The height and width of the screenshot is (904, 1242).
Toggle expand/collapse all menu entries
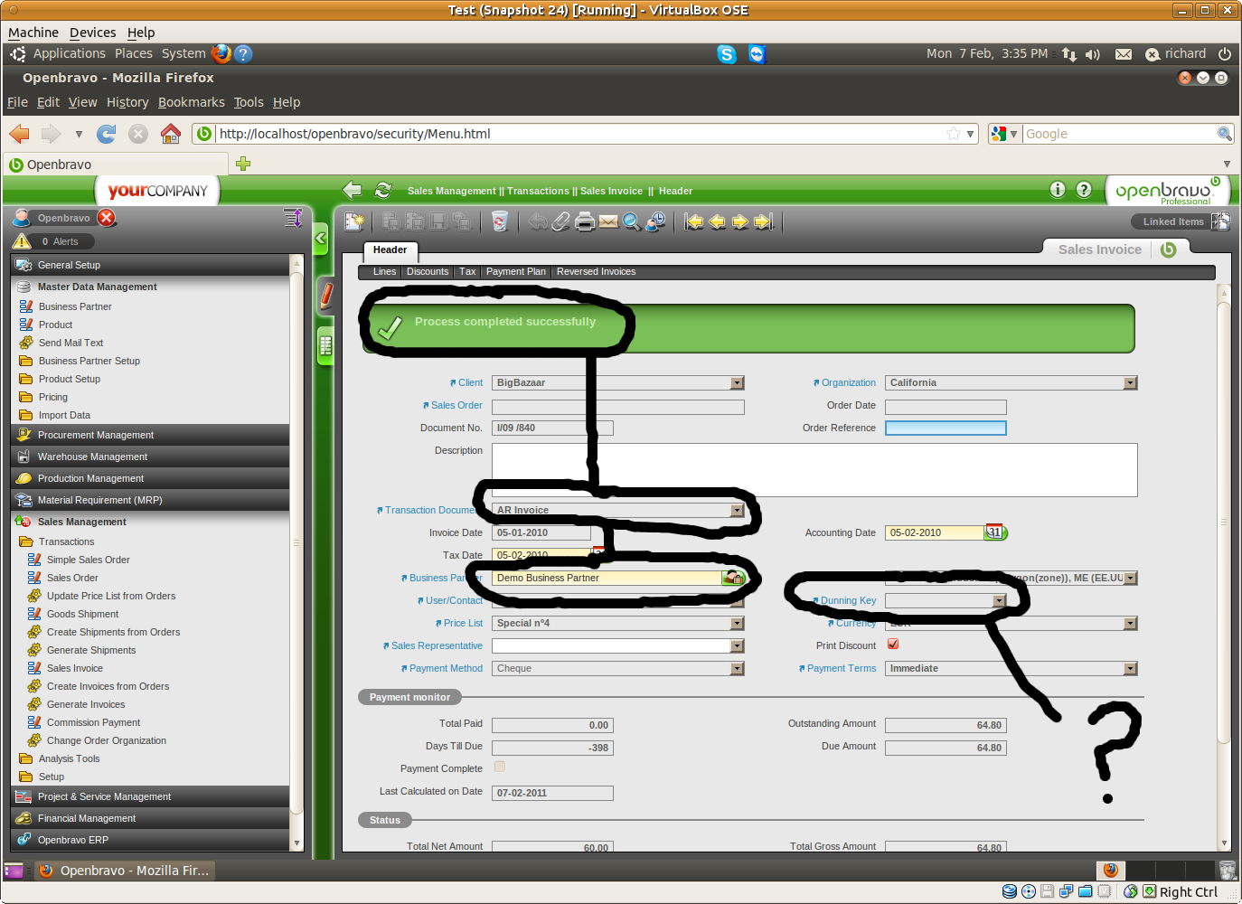coord(293,218)
